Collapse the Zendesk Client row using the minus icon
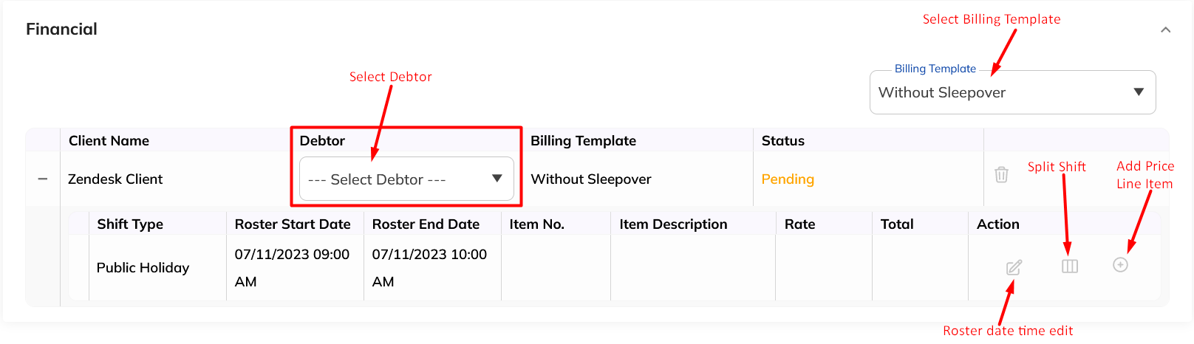This screenshot has height=344, width=1194. 43,179
